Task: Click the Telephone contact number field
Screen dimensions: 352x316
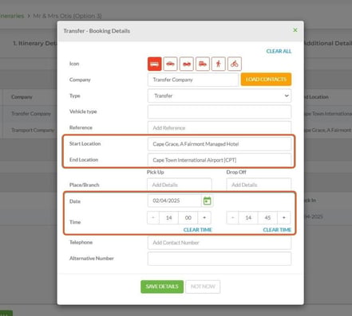Action: pyautogui.click(x=220, y=243)
